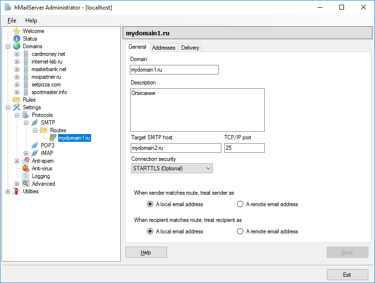This screenshot has width=375, height=283.
Task: Switch to the Delivery tab
Action: click(x=190, y=48)
